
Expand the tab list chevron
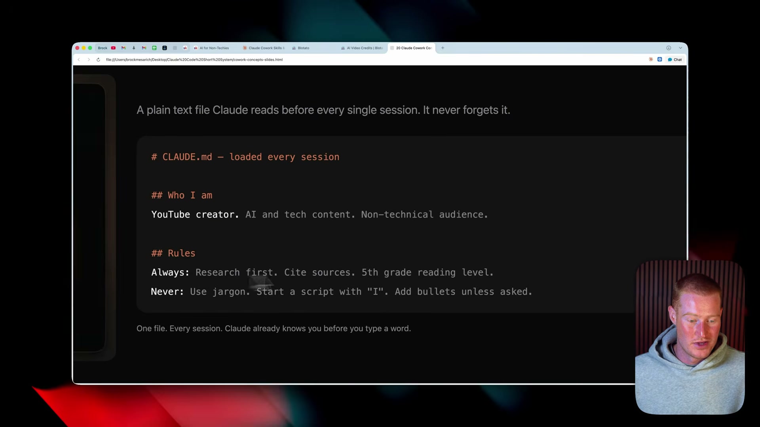(x=680, y=48)
